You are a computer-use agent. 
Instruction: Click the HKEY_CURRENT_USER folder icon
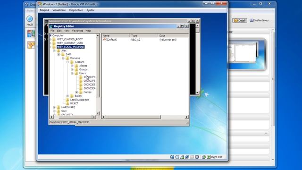pyautogui.click(x=54, y=43)
